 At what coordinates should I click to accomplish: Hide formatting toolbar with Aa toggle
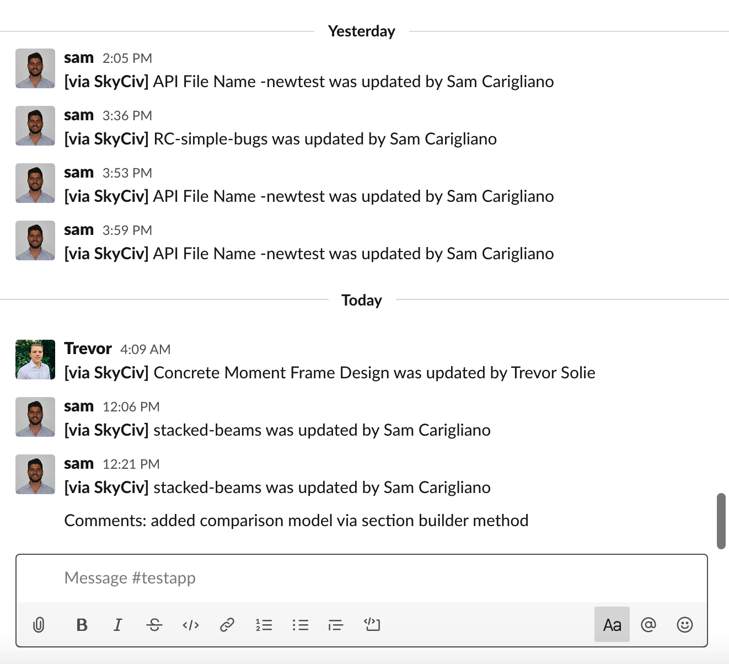coord(612,625)
